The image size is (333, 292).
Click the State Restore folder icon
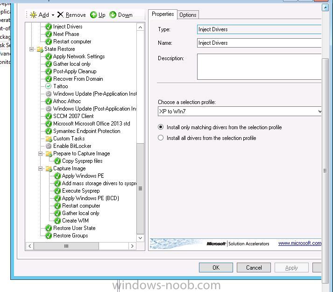(40, 49)
